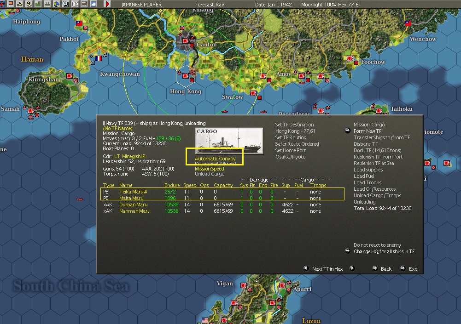Open Set TF Destination selection
Screen dimensions: 461x324
294,125
